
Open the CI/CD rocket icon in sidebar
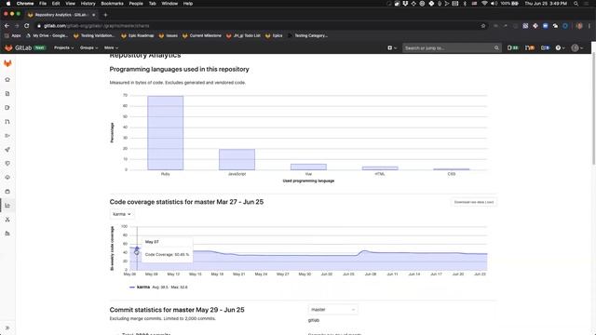[x=7, y=150]
